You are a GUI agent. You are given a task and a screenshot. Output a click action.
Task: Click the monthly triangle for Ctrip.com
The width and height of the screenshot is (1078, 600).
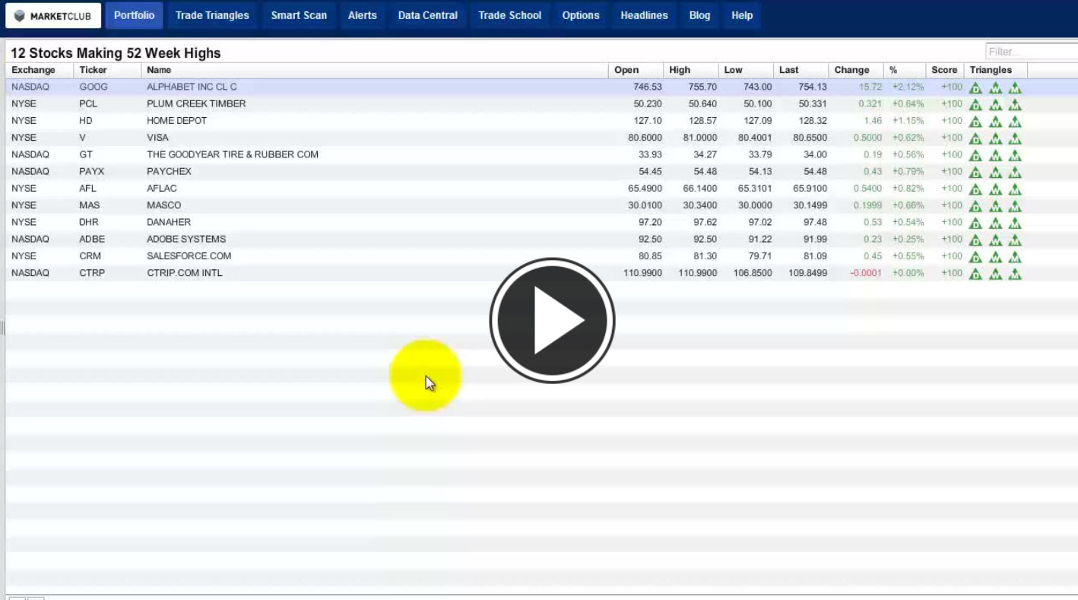coord(1015,274)
